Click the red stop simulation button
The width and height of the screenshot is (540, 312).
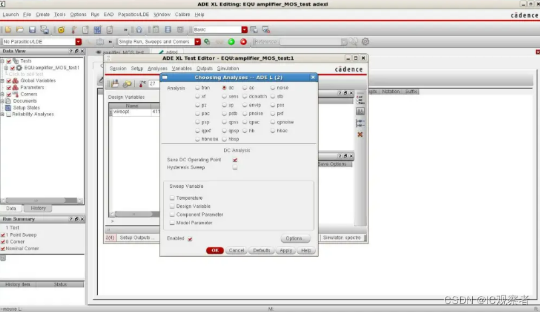pyautogui.click(x=243, y=42)
